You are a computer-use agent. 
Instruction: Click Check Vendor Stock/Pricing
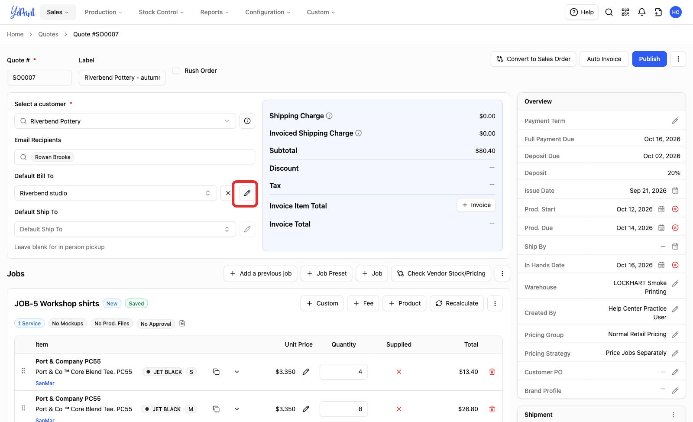[441, 273]
